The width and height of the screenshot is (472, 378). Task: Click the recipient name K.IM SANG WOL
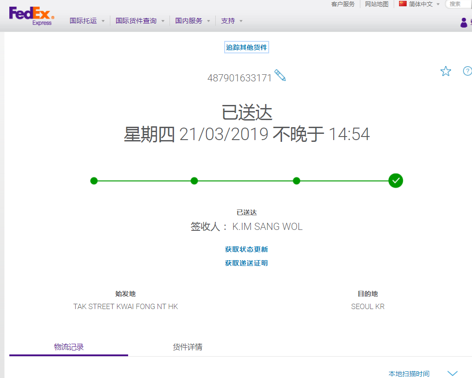click(x=267, y=226)
